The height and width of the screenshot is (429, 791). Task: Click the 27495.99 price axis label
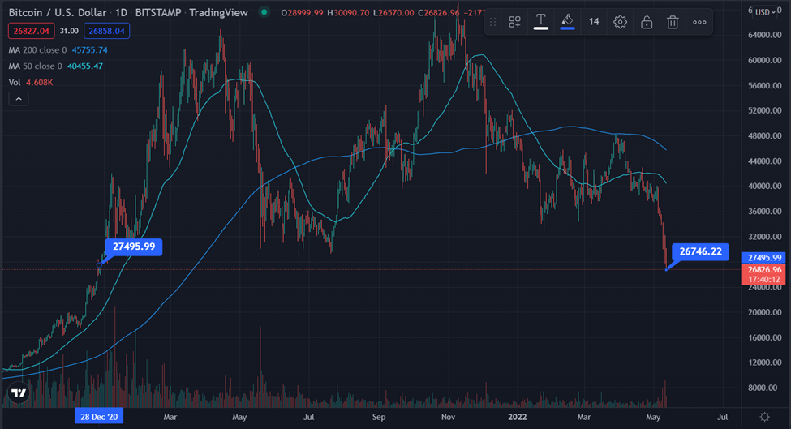[763, 258]
